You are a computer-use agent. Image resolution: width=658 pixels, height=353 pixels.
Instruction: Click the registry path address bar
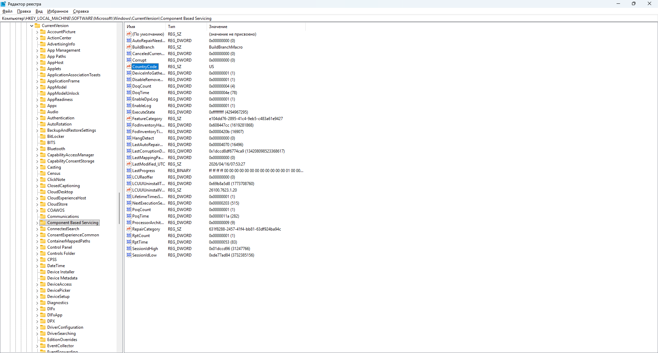click(329, 18)
